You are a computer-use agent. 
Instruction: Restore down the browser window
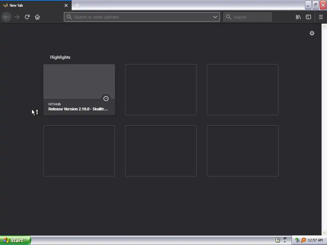point(316,5)
